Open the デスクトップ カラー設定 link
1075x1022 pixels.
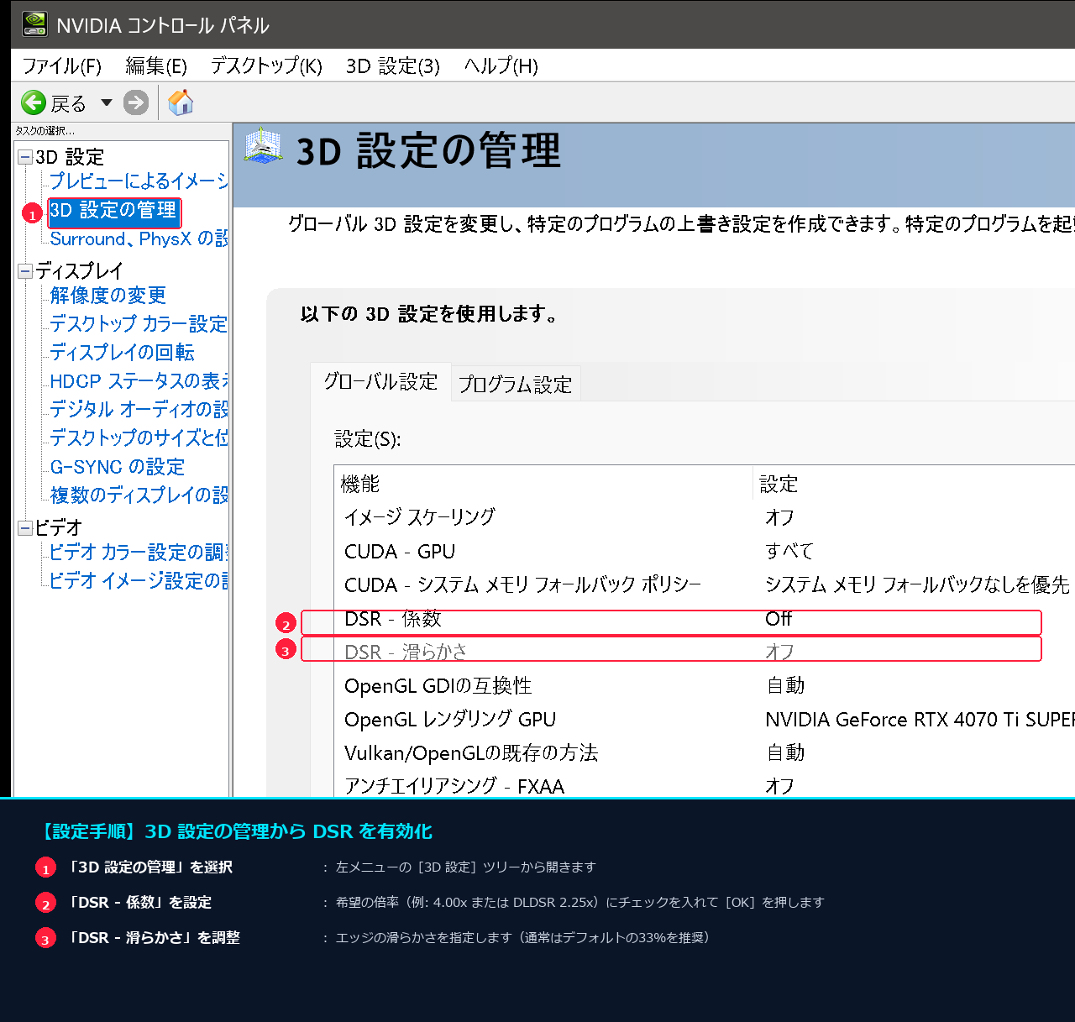click(x=139, y=324)
